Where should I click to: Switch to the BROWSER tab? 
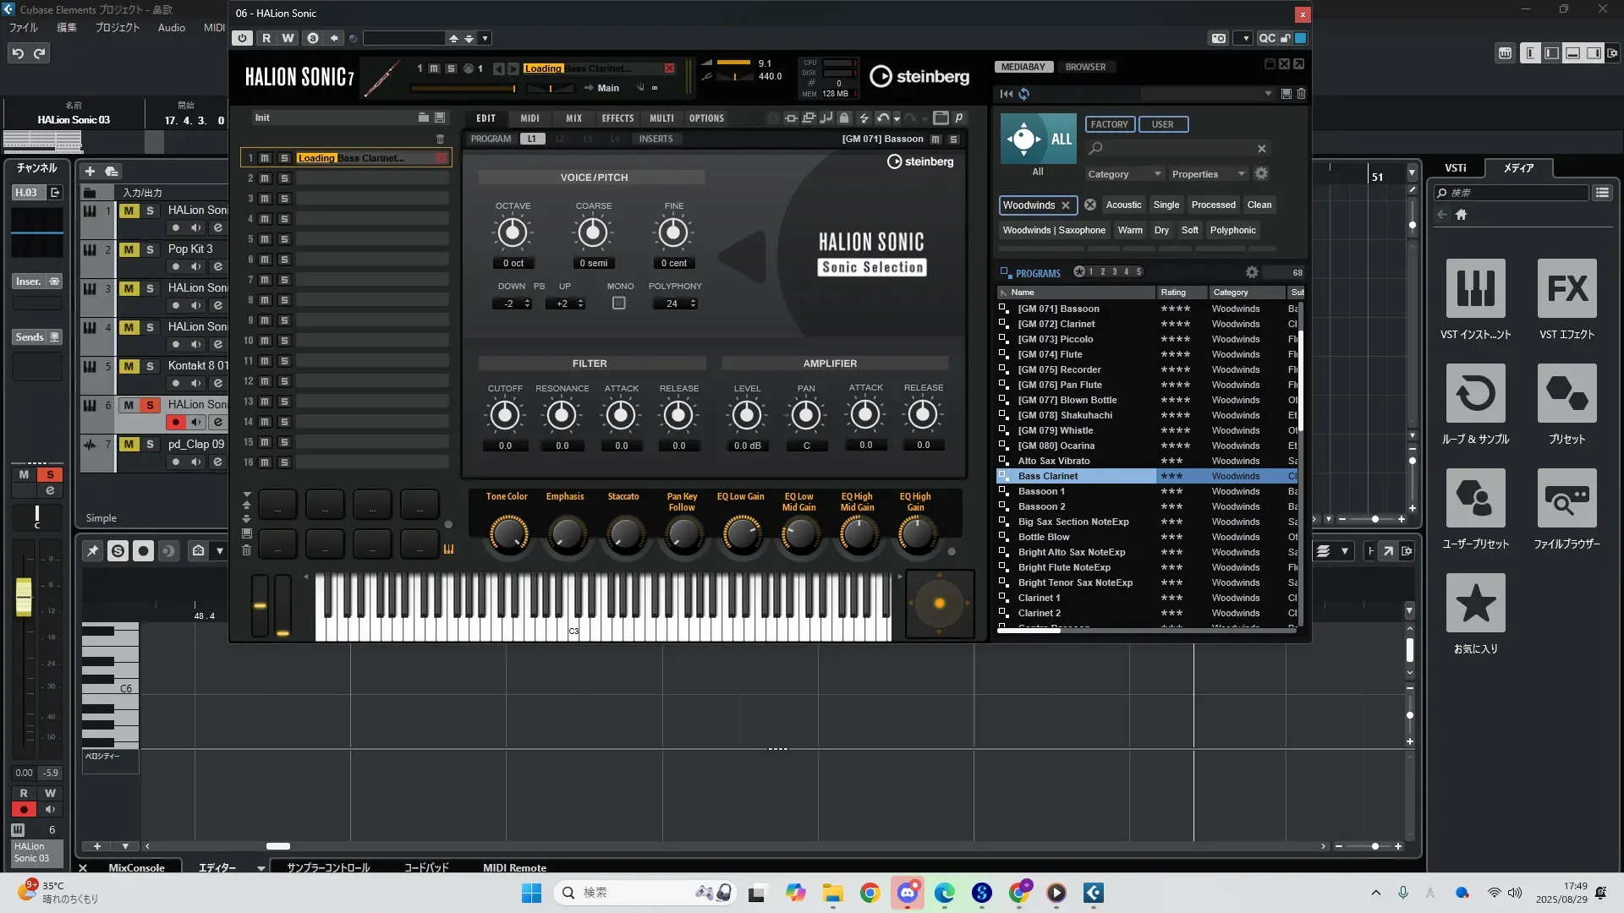coord(1085,67)
